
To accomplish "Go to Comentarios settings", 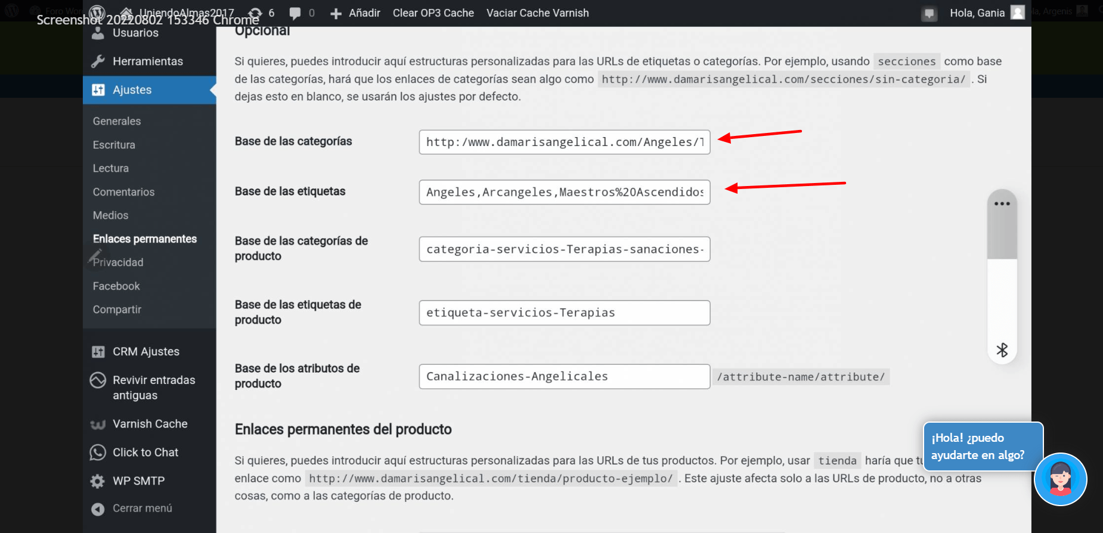I will [123, 192].
